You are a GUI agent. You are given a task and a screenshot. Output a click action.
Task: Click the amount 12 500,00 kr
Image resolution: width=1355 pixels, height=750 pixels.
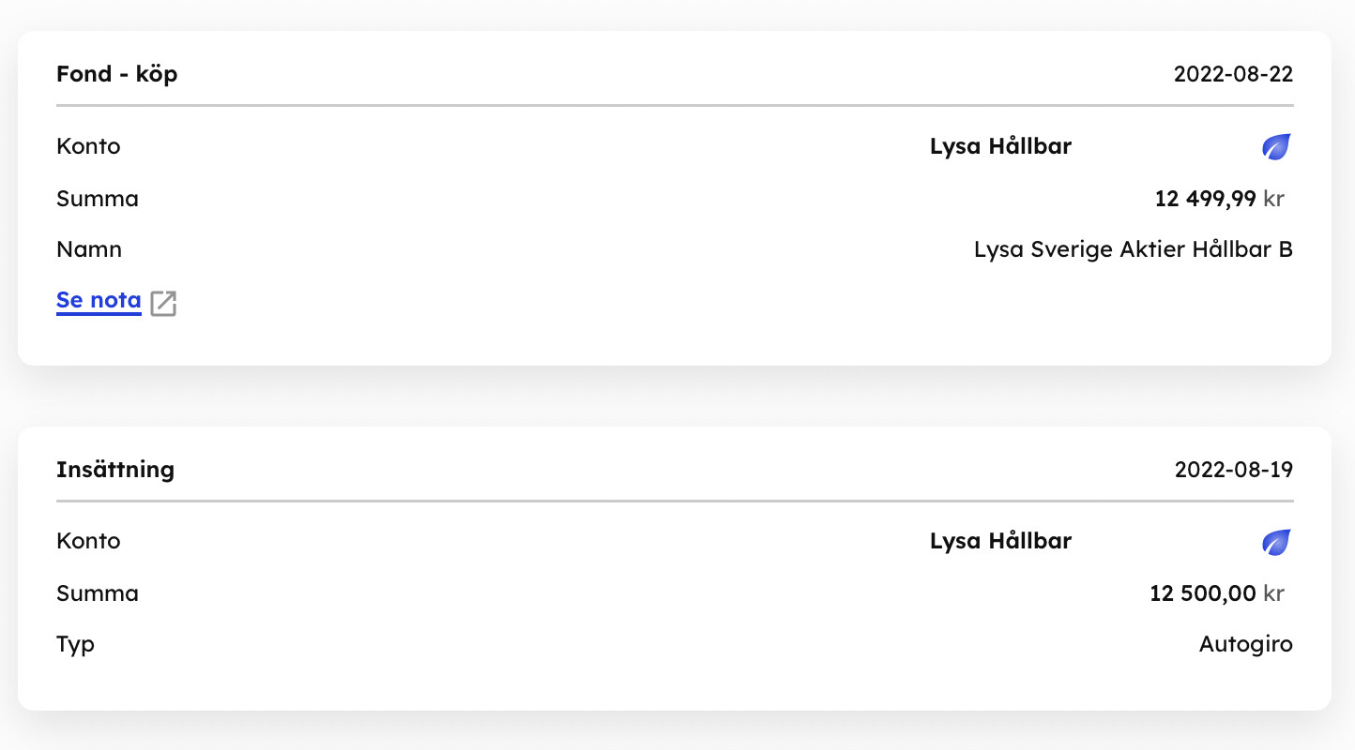coord(1216,593)
